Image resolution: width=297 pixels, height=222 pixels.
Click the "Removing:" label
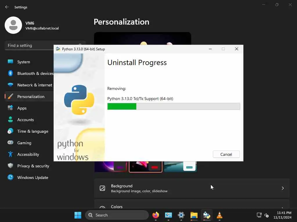coord(117,88)
